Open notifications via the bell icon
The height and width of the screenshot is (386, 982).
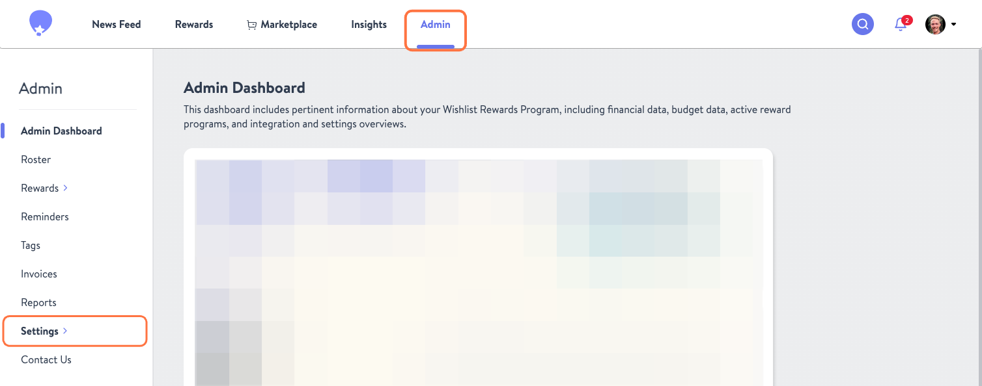point(899,25)
